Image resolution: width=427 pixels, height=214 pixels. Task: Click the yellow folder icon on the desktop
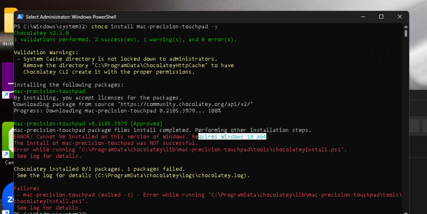click(8, 21)
